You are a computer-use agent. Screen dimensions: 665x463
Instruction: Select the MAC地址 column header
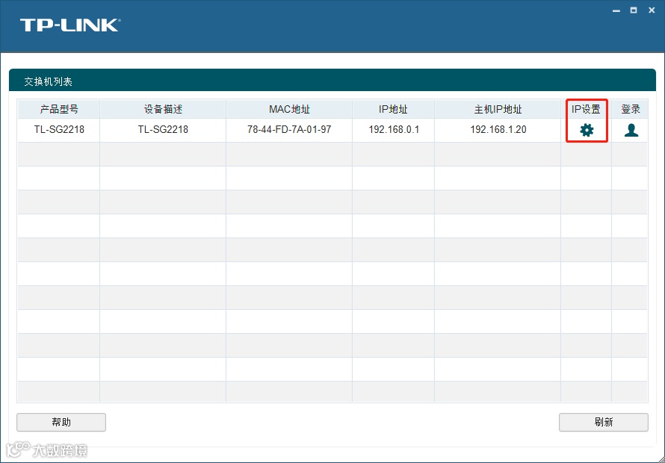click(289, 109)
